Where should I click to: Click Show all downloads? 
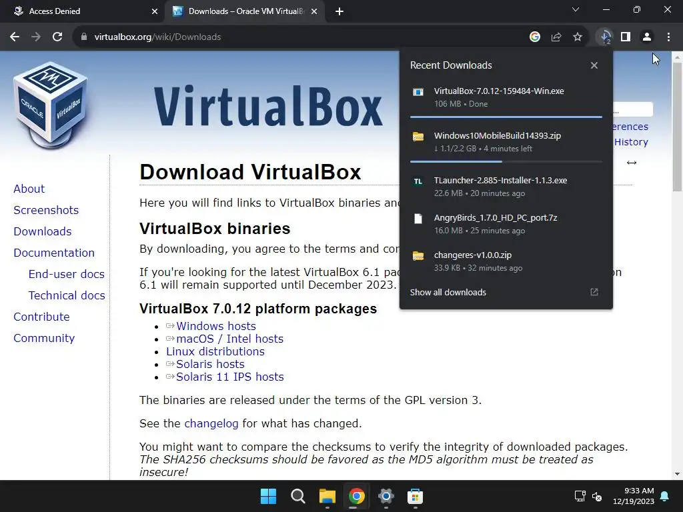(x=448, y=292)
